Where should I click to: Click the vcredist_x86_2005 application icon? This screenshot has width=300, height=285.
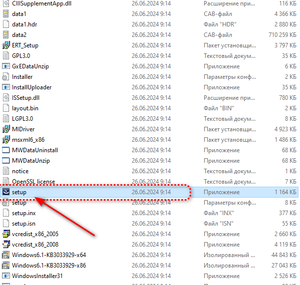[x=6, y=234]
